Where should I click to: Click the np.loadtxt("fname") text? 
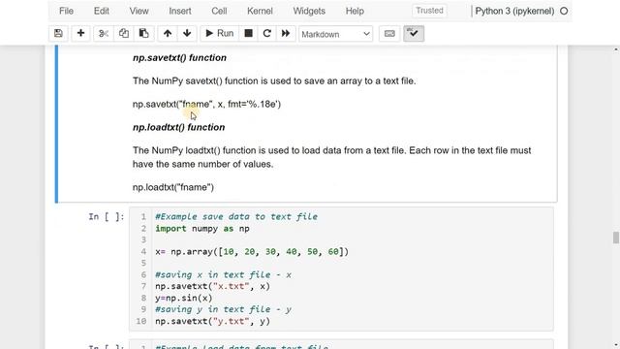(x=173, y=187)
